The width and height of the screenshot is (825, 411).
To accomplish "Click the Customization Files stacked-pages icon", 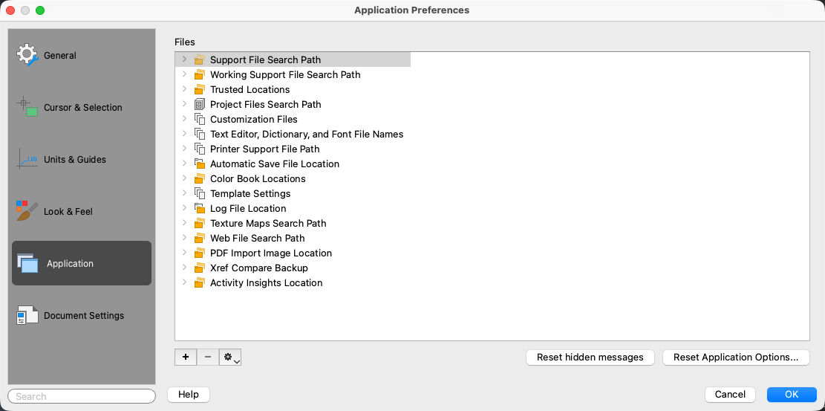I will click(199, 119).
